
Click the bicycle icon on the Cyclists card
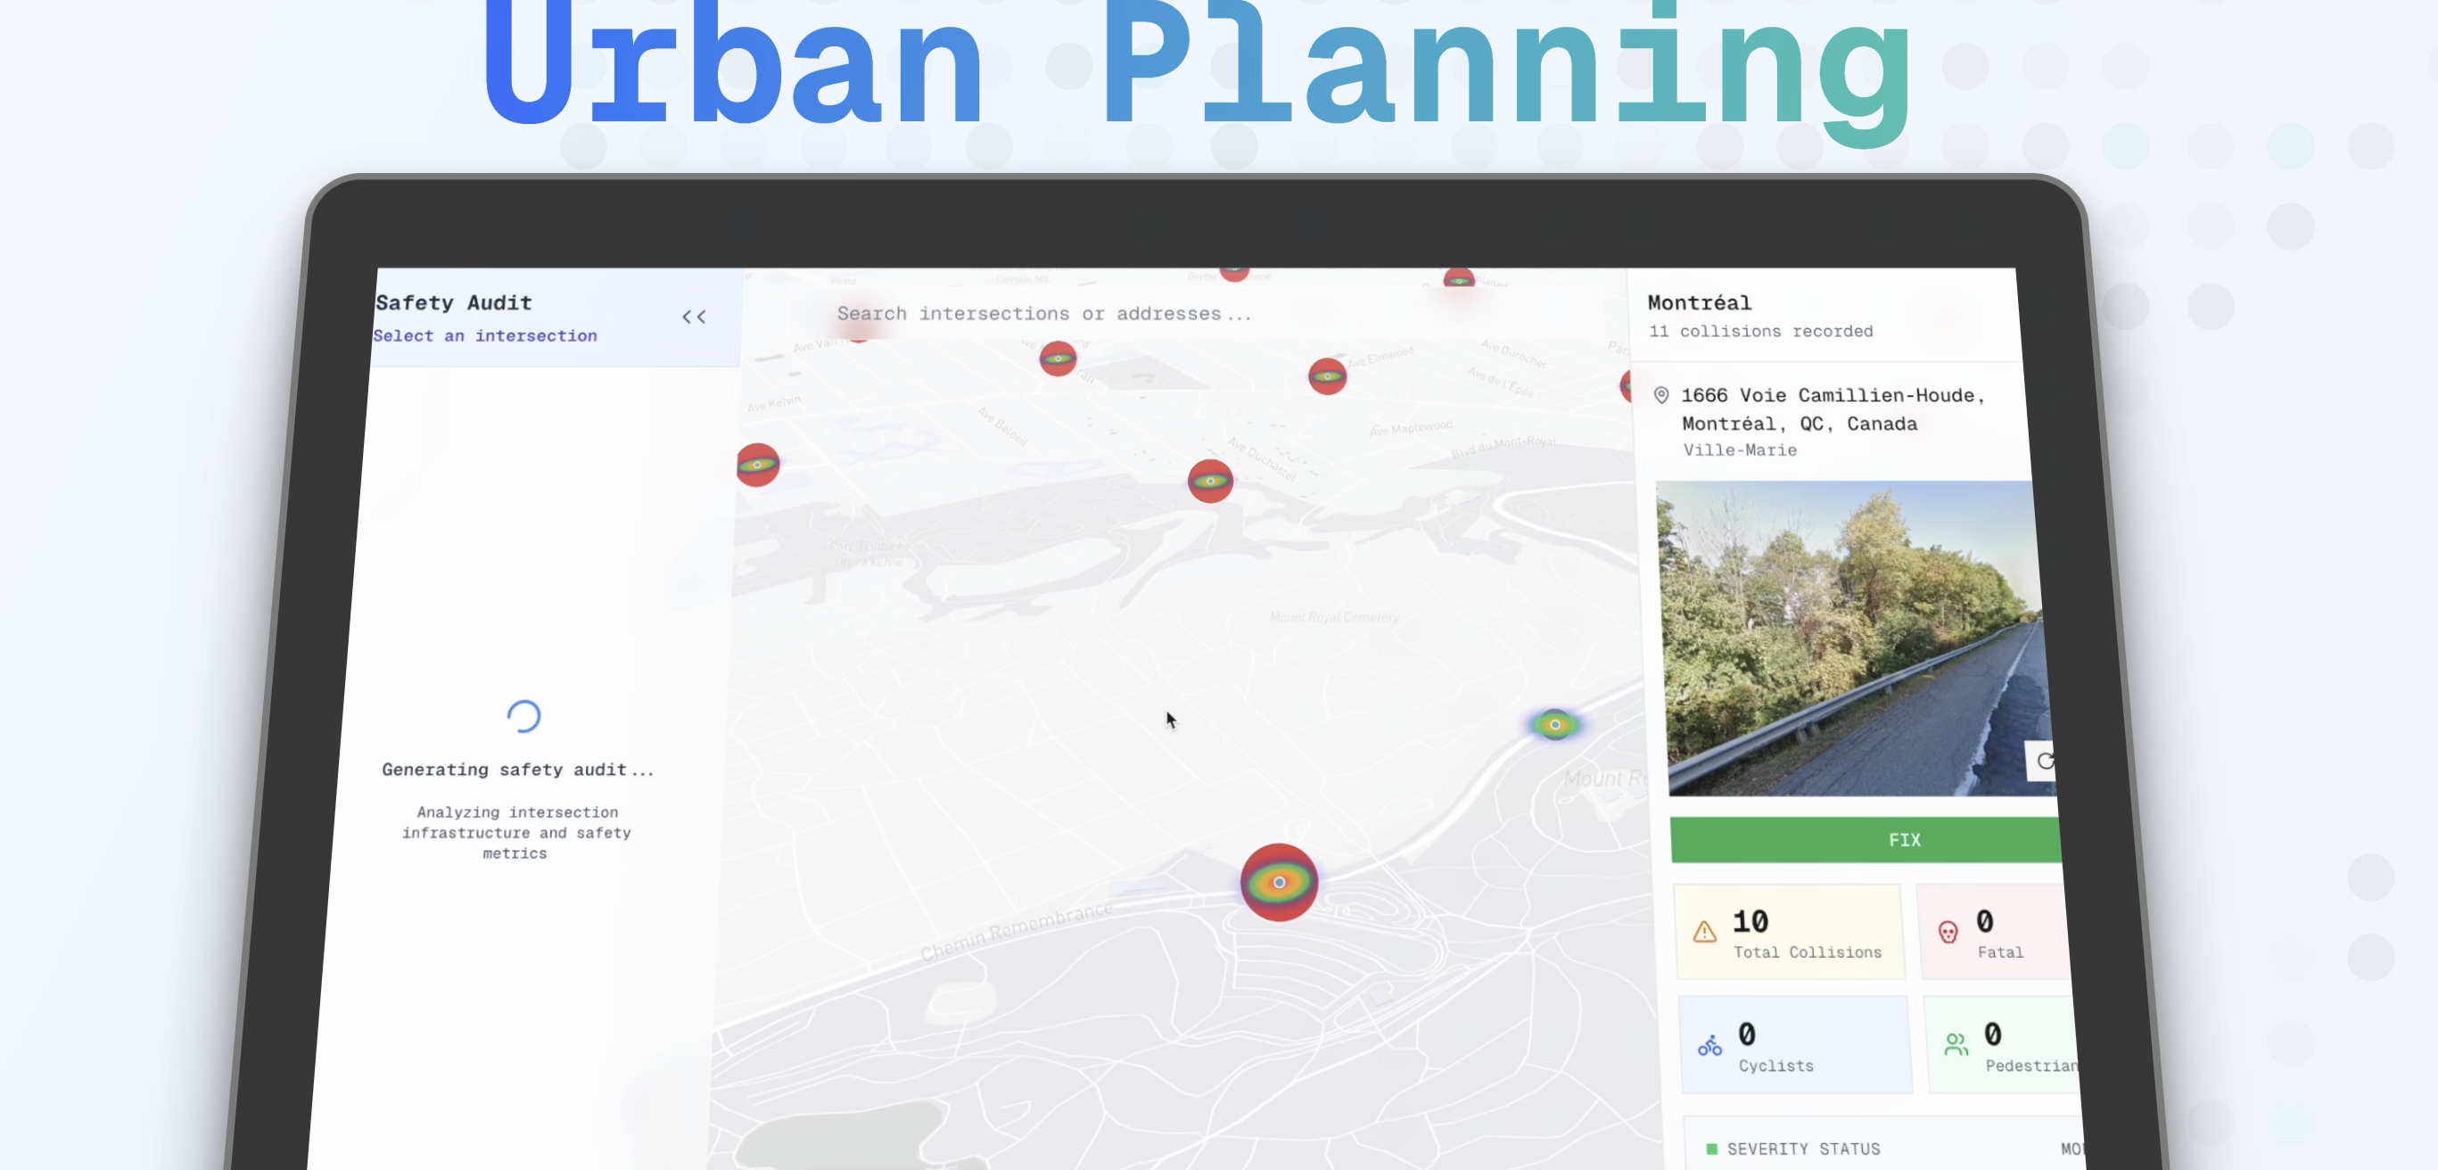pos(1709,1046)
